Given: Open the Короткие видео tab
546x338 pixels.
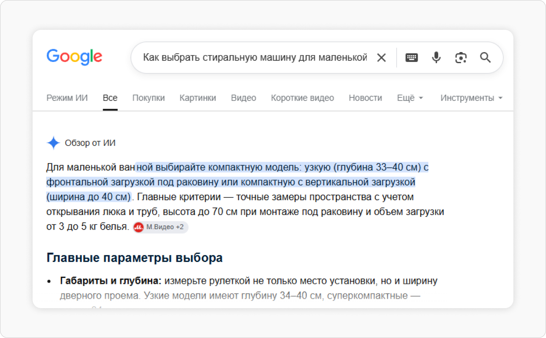Looking at the screenshot, I should point(302,98).
